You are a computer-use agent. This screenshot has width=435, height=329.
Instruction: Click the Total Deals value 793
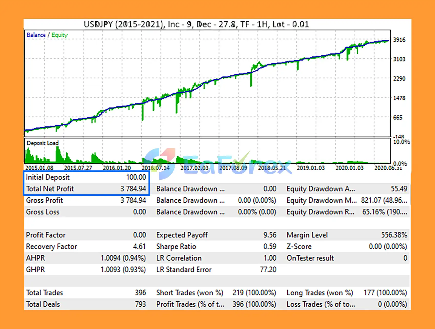[141, 304]
